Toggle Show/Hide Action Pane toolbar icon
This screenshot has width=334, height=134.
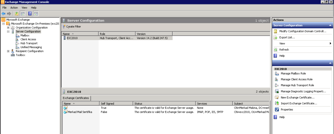pyautogui.click(x=36, y=14)
